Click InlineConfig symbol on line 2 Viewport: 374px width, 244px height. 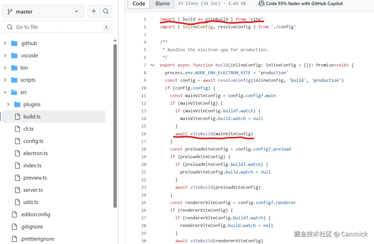[198, 27]
